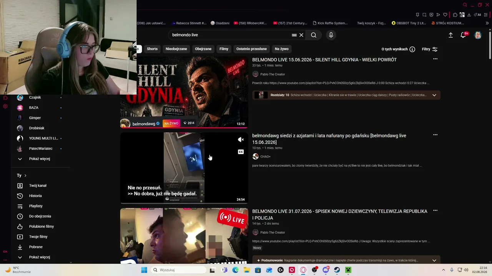Screen dimensions: 492x276
Task: Open Microsoft Teams from the taskbar
Action: tap(224, 270)
